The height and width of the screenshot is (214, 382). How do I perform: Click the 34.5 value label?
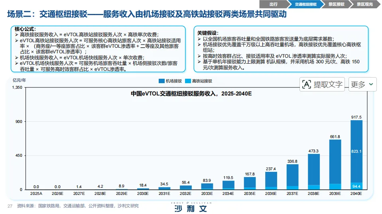[164, 184]
